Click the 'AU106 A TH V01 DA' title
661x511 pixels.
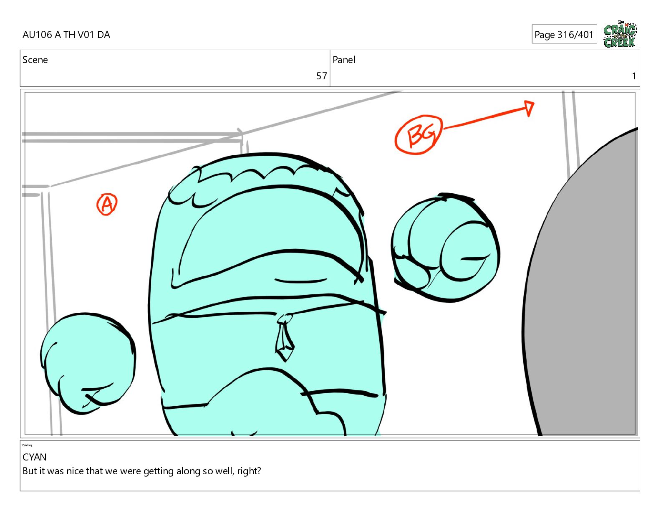coord(66,35)
